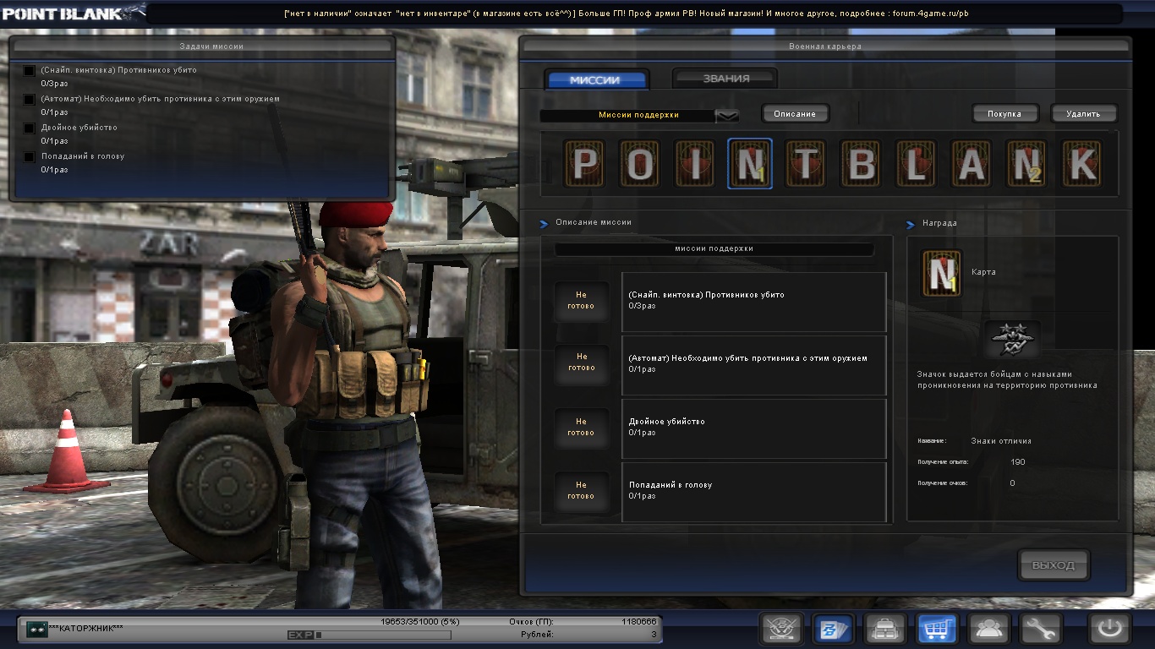Select the A mission card
The image size is (1155, 649).
point(971,164)
